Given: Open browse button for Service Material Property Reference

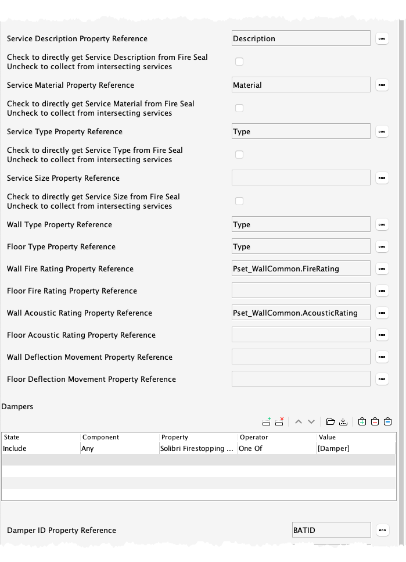Looking at the screenshot, I should 382,85.
